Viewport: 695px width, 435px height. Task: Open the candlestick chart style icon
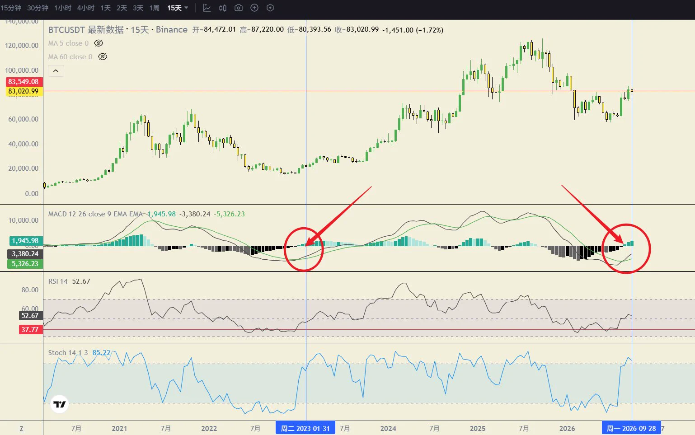223,8
